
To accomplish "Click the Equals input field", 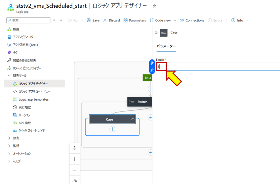I will pos(218,67).
